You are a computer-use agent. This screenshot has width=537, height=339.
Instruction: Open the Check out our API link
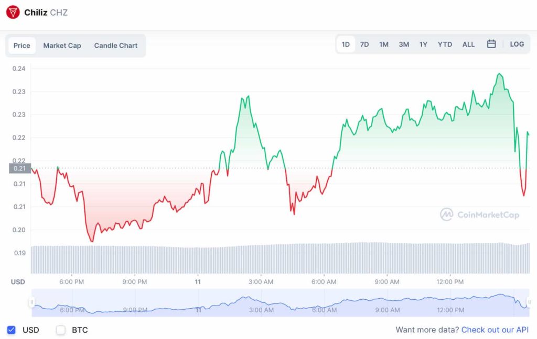pyautogui.click(x=495, y=330)
